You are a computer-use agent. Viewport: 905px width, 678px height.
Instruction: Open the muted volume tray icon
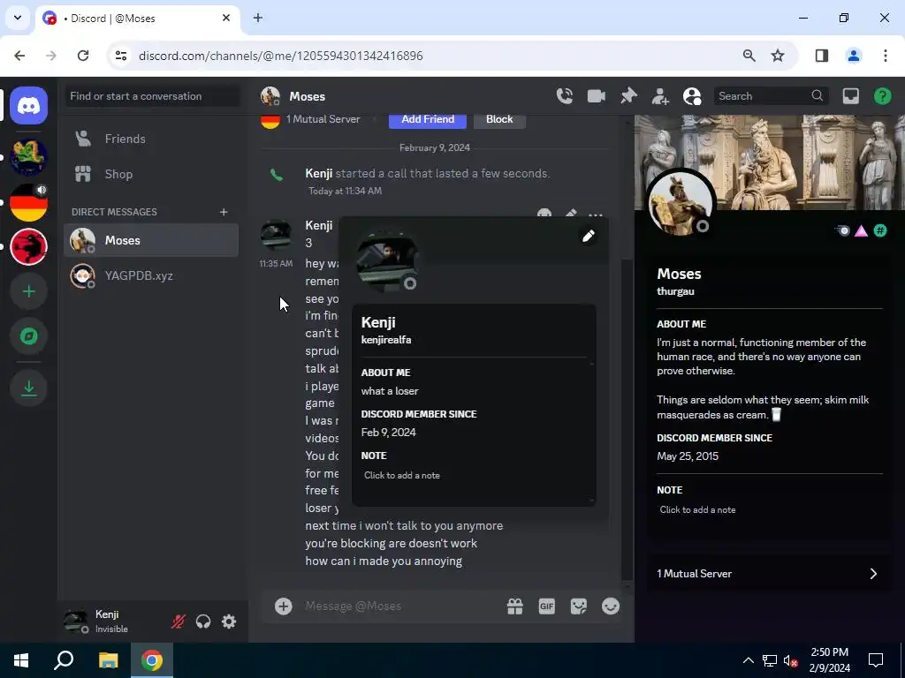790,660
